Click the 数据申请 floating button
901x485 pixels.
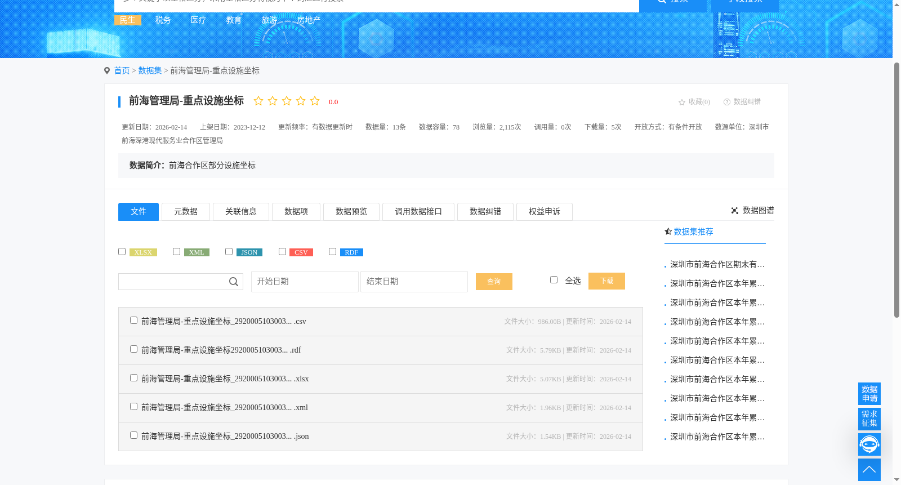[869, 394]
